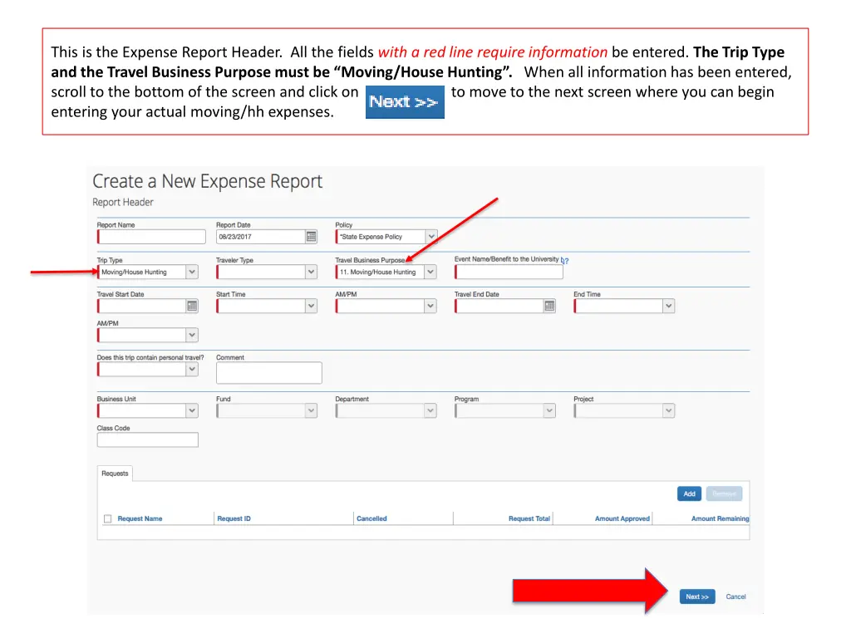Open the Travel End Date calendar icon
This screenshot has height=638, width=851.
tap(549, 306)
